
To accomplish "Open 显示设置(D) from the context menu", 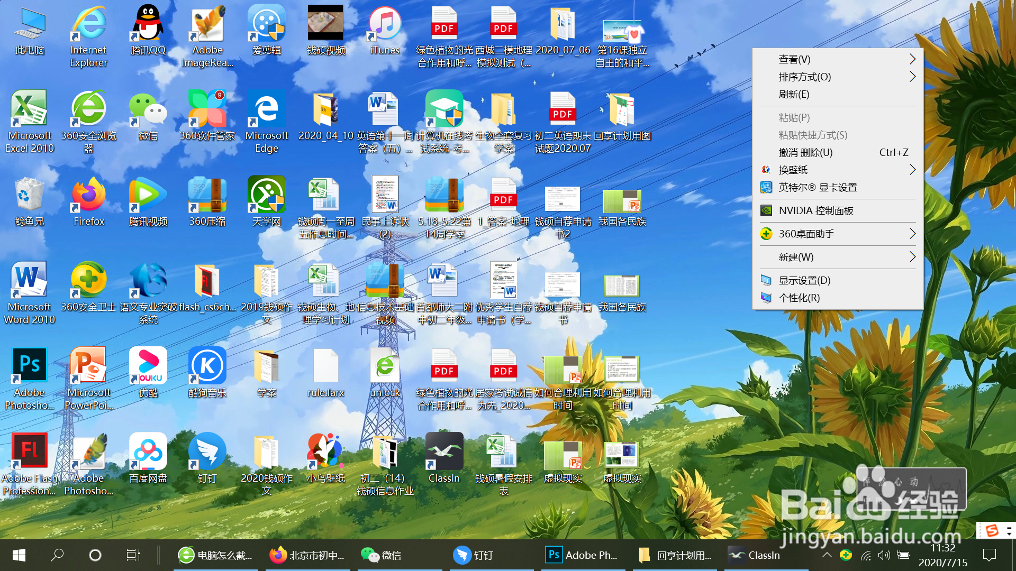I will click(804, 280).
